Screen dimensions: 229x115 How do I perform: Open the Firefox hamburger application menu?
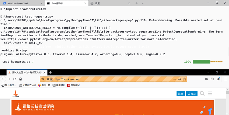click(226, 79)
